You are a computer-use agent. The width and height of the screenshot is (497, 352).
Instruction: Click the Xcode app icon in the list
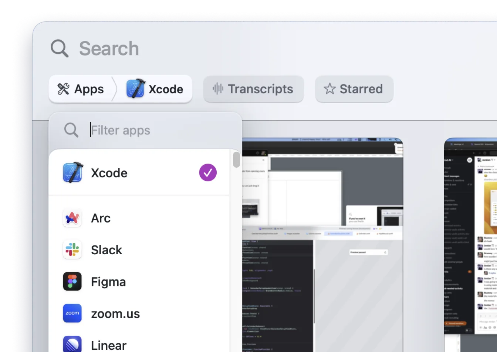[x=72, y=172]
